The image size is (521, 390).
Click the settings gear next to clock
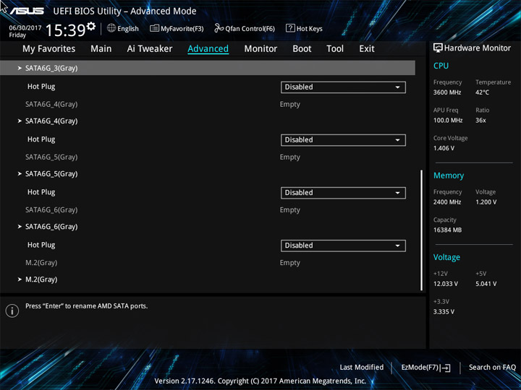coord(90,26)
